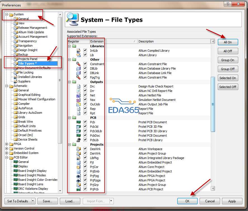The image size is (248, 211).
Task: Collapse the Libraries extension group
Action: point(69,46)
